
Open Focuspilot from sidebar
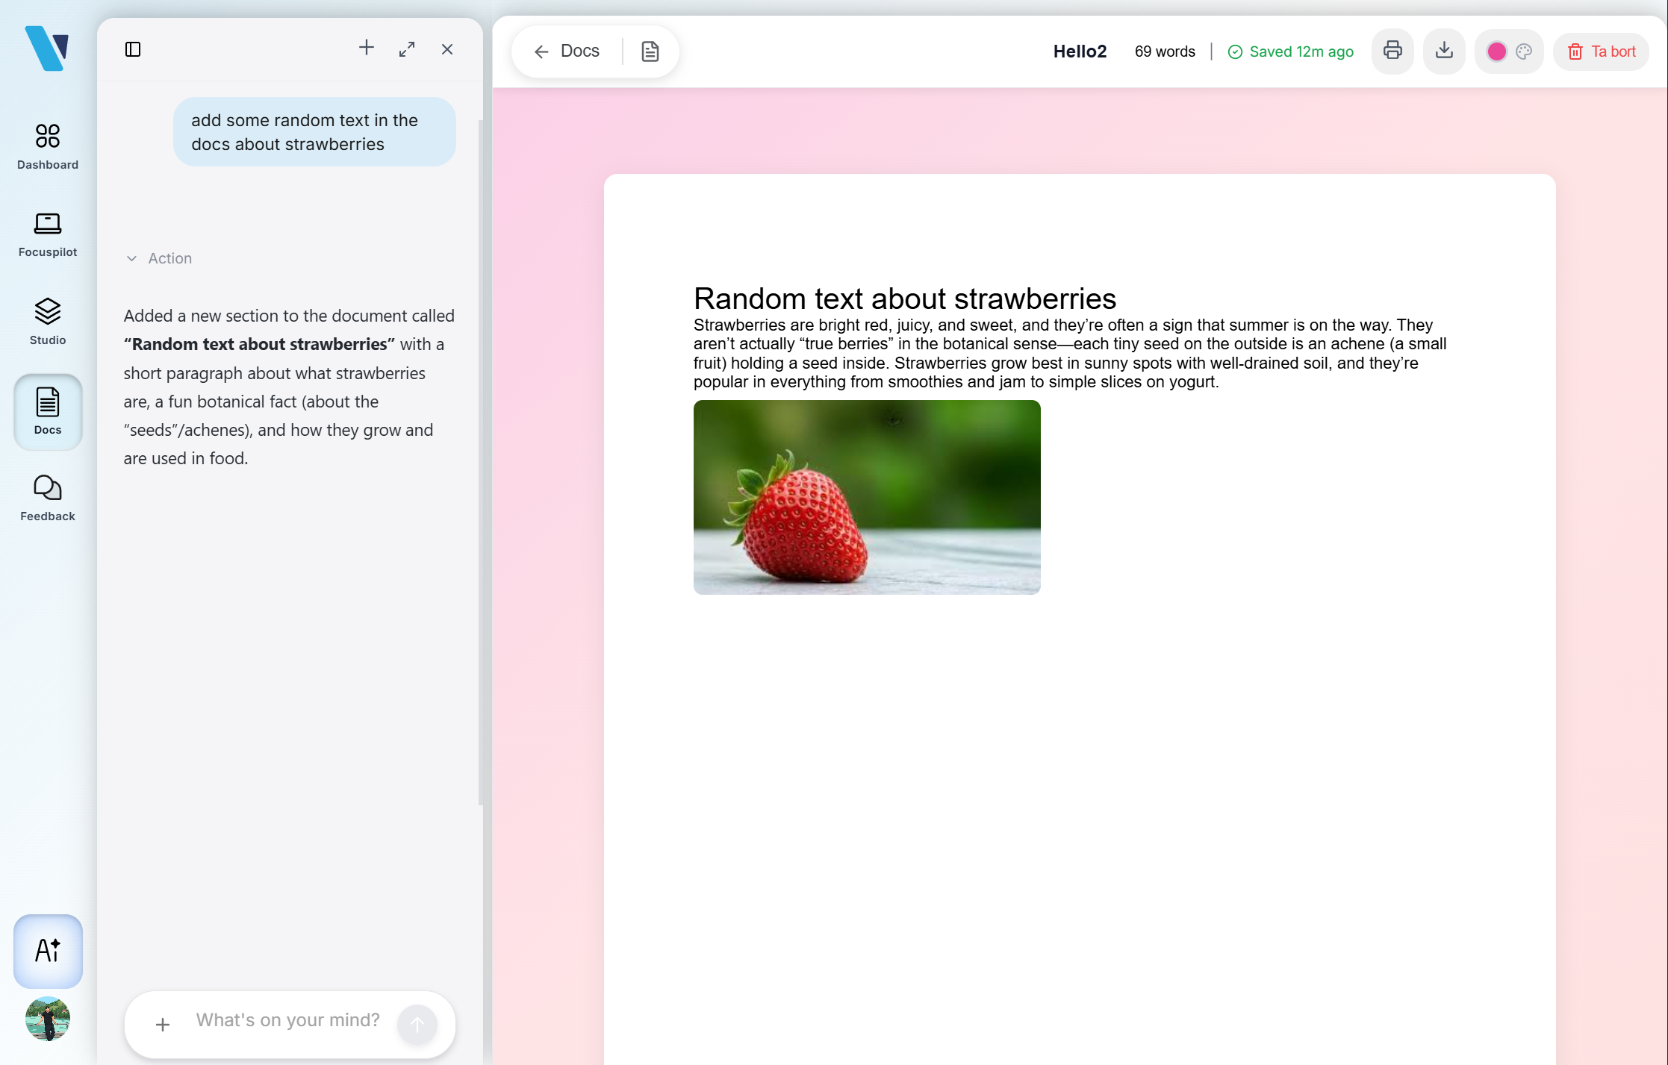[x=48, y=234]
